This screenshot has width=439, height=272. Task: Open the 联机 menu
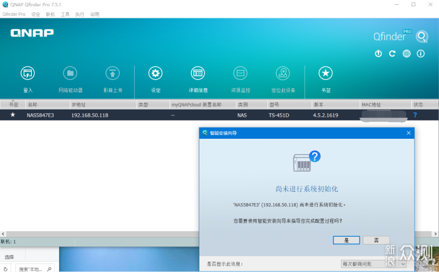coord(51,14)
